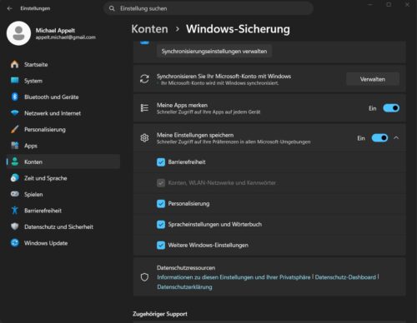417x323 pixels.
Task: Click the Einstellung suchen search field
Action: (208, 8)
